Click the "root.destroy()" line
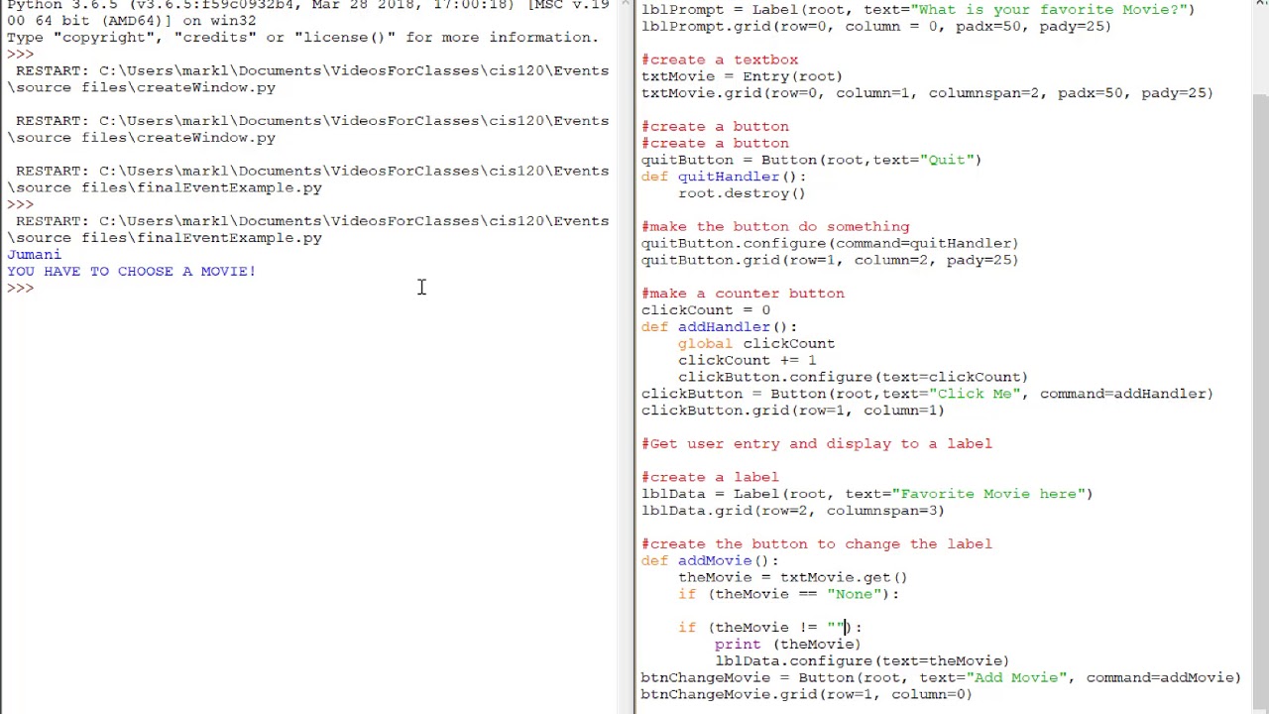This screenshot has width=1269, height=714. [742, 193]
